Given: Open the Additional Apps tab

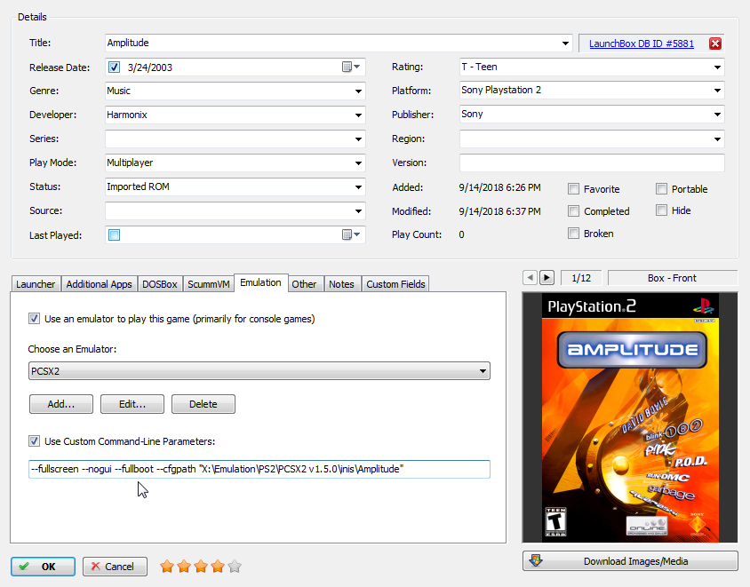Looking at the screenshot, I should (x=99, y=284).
